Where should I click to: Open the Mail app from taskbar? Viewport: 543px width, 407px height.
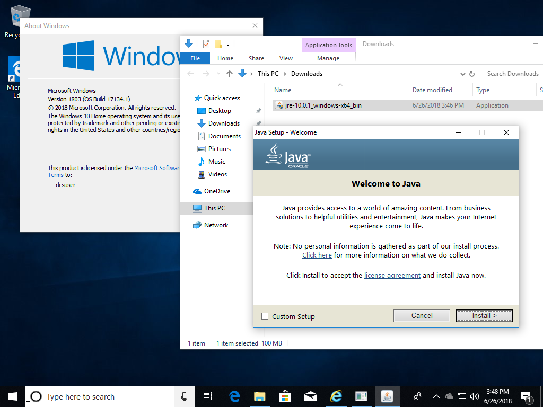(311, 396)
